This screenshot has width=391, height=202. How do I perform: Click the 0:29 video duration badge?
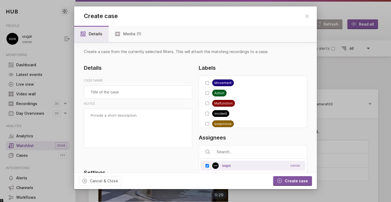(x=219, y=195)
